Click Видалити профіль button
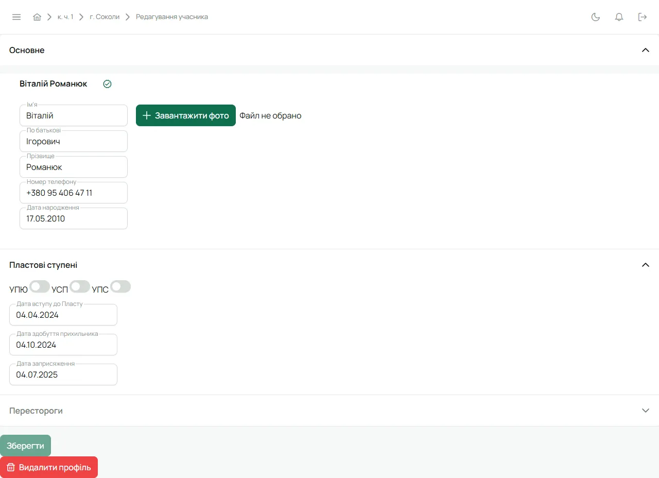 tap(49, 467)
